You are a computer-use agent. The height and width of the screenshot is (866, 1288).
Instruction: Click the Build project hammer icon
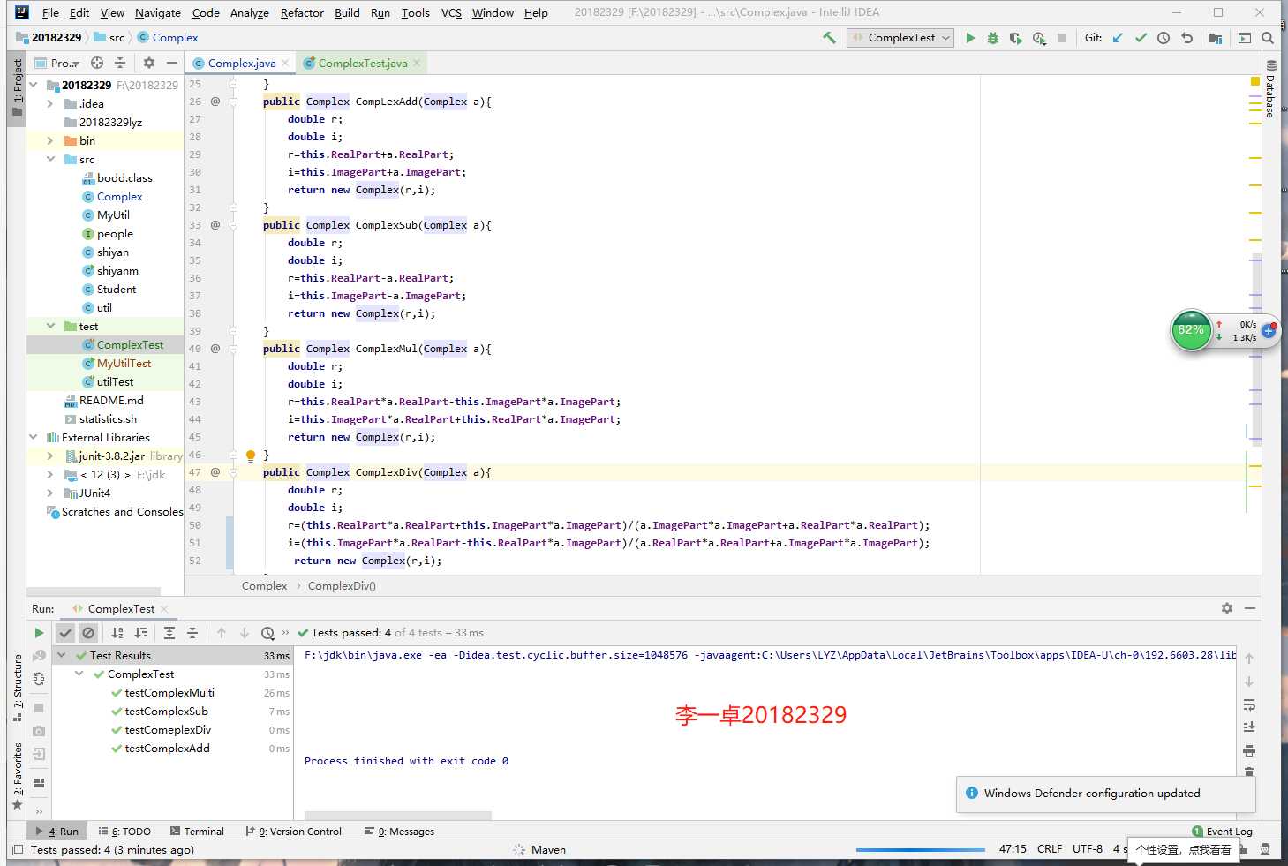pos(829,38)
